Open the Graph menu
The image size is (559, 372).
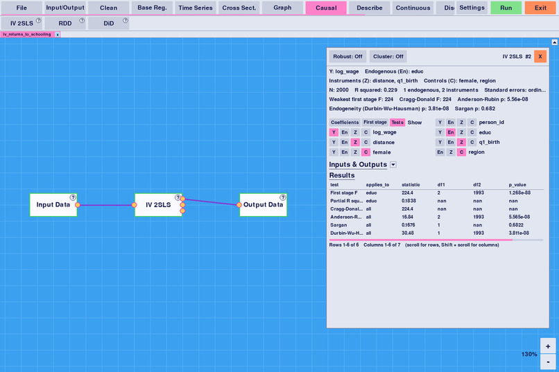(282, 8)
